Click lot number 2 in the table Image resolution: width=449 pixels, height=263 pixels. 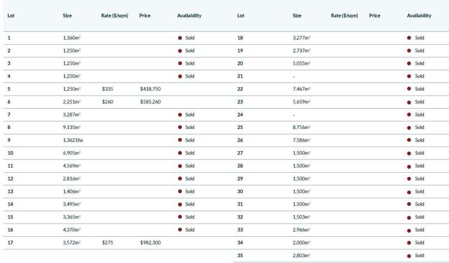tap(9, 51)
